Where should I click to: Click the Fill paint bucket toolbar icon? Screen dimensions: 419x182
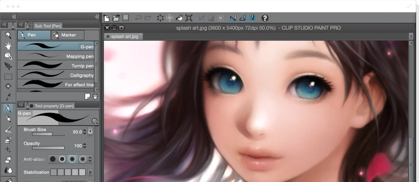(x=179, y=18)
